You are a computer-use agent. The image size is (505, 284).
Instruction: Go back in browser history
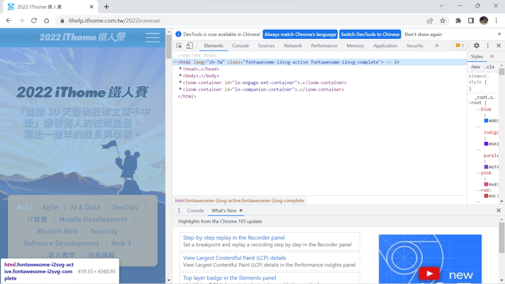point(9,21)
